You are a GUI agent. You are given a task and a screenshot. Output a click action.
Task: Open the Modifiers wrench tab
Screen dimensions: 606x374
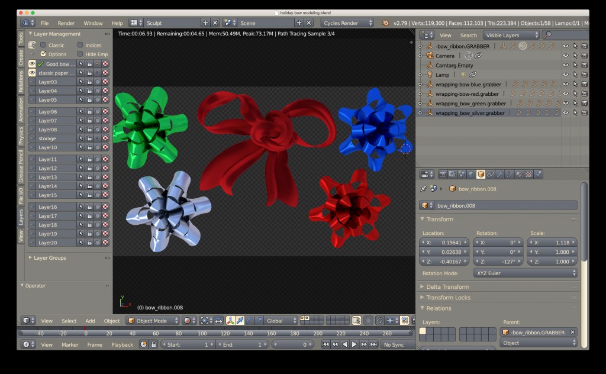499,174
